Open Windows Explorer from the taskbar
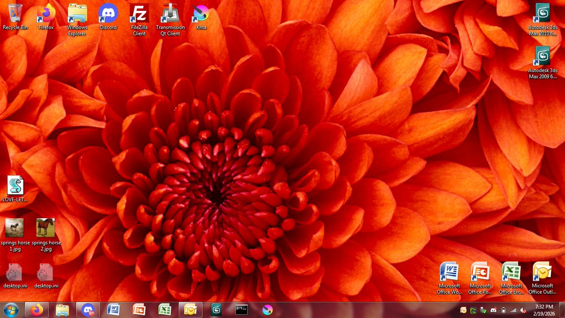Image resolution: width=565 pixels, height=318 pixels. (62, 310)
